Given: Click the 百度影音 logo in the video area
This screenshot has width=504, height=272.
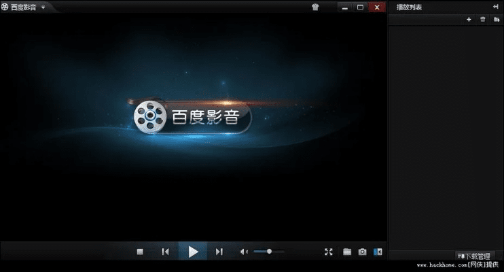Looking at the screenshot, I should click(x=188, y=118).
